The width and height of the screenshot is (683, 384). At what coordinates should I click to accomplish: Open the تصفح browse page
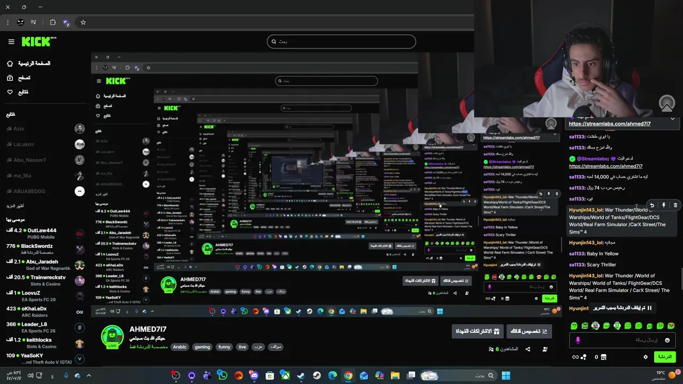pos(18,78)
